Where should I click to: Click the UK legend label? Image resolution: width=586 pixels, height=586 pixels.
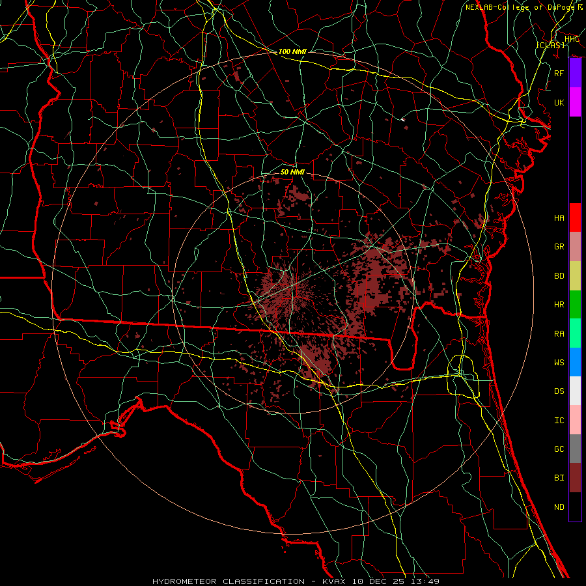pyautogui.click(x=559, y=102)
